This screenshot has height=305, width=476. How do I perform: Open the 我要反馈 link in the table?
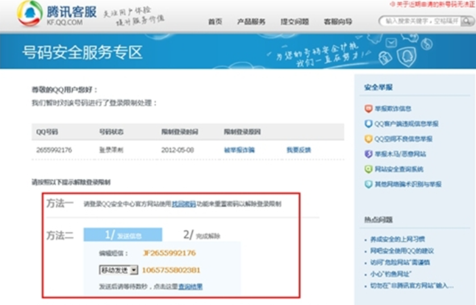299,150
